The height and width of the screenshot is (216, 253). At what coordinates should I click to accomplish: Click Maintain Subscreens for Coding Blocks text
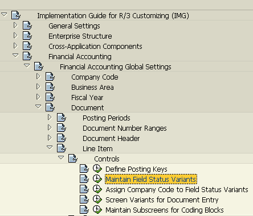pos(165,210)
